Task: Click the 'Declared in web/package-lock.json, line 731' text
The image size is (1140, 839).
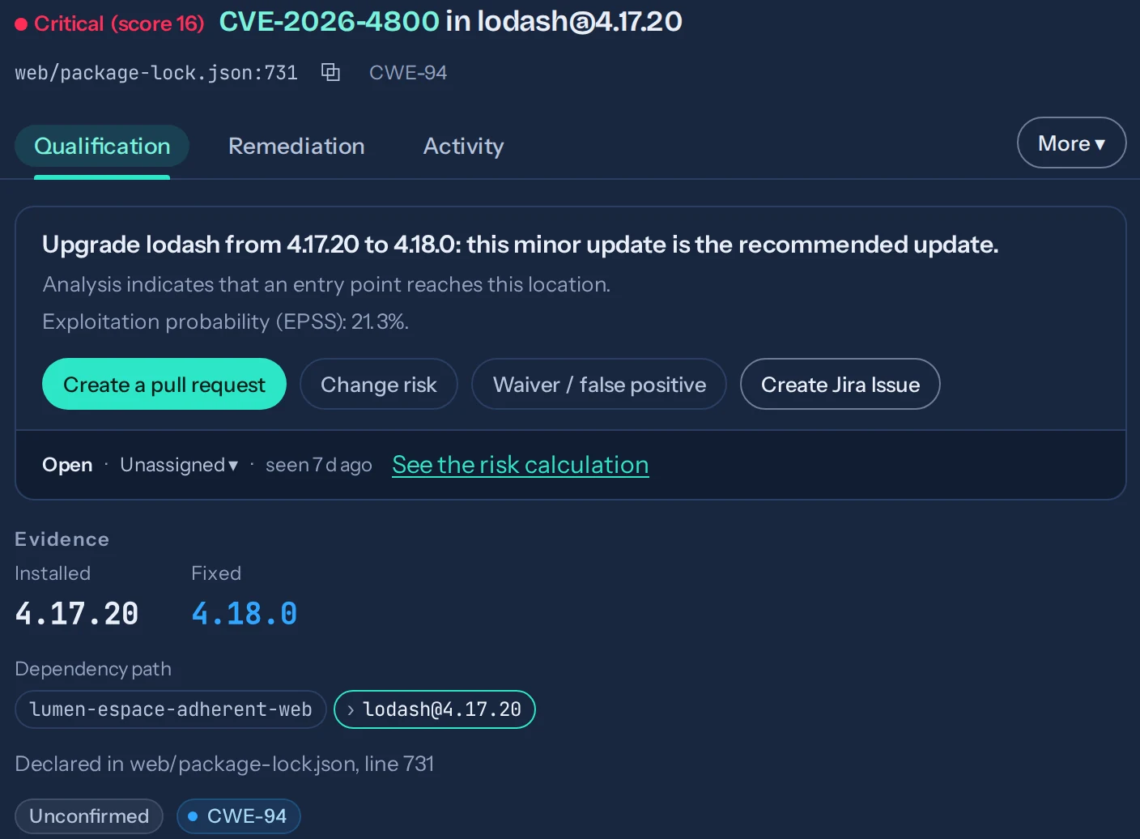Action: pyautogui.click(x=224, y=764)
